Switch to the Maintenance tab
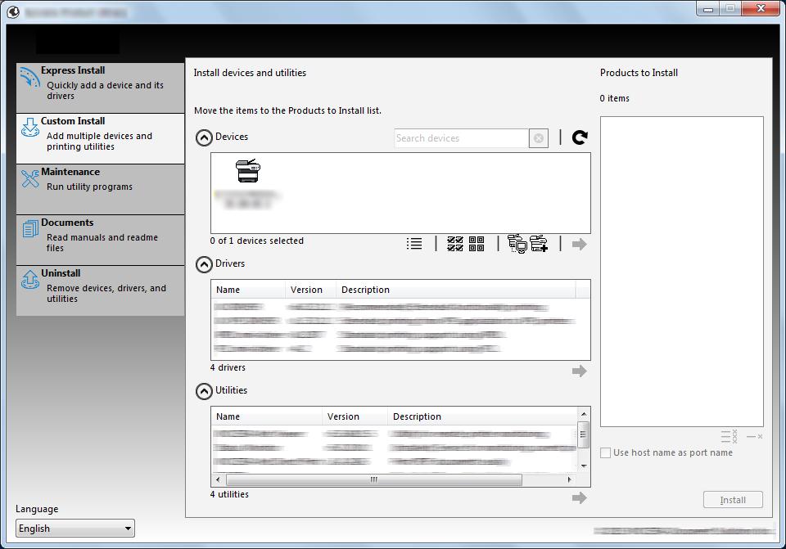The image size is (786, 549). (x=100, y=189)
